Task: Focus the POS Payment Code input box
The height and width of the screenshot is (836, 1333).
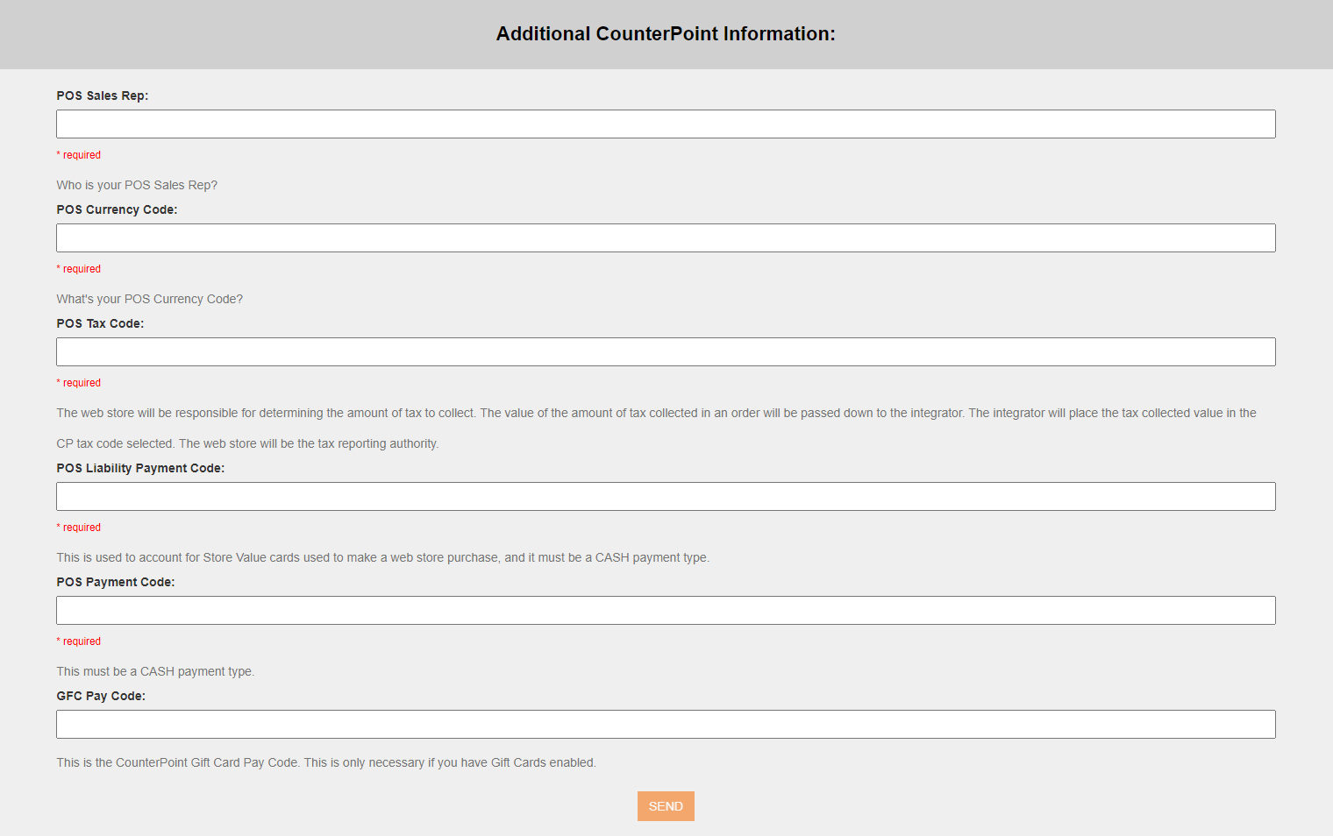Action: [666, 610]
